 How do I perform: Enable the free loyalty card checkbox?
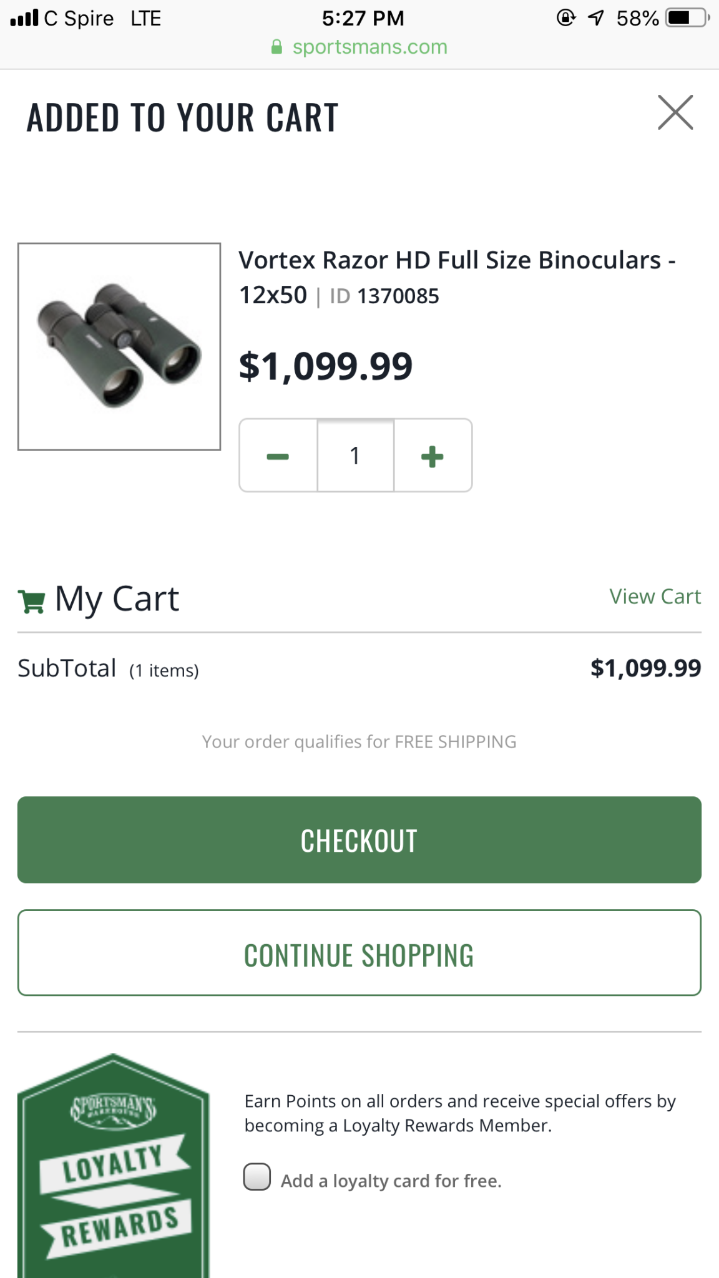click(x=257, y=1177)
